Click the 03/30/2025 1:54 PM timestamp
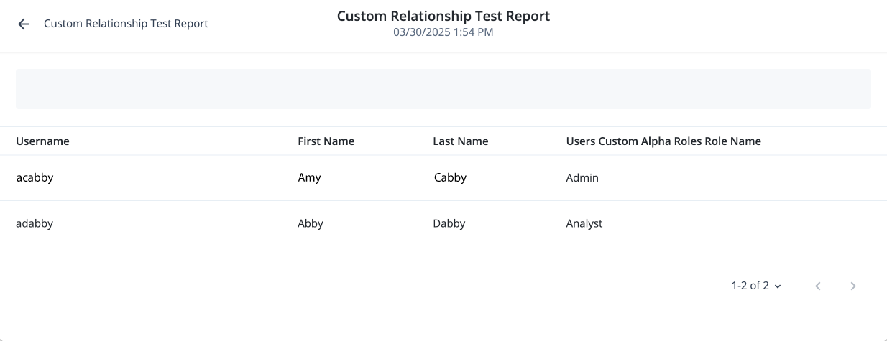This screenshot has width=887, height=341. [x=443, y=32]
